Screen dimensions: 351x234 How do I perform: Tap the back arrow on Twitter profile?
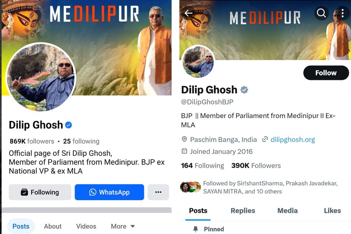pyautogui.click(x=188, y=13)
